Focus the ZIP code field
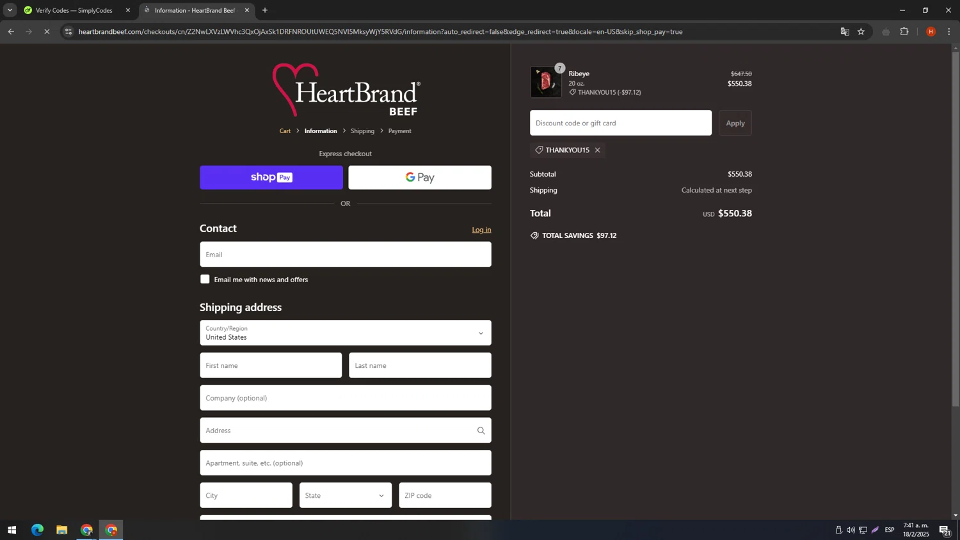The width and height of the screenshot is (960, 540). coord(445,495)
